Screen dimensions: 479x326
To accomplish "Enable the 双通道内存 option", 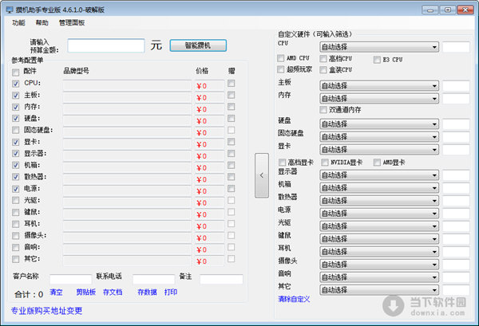I will click(x=323, y=110).
